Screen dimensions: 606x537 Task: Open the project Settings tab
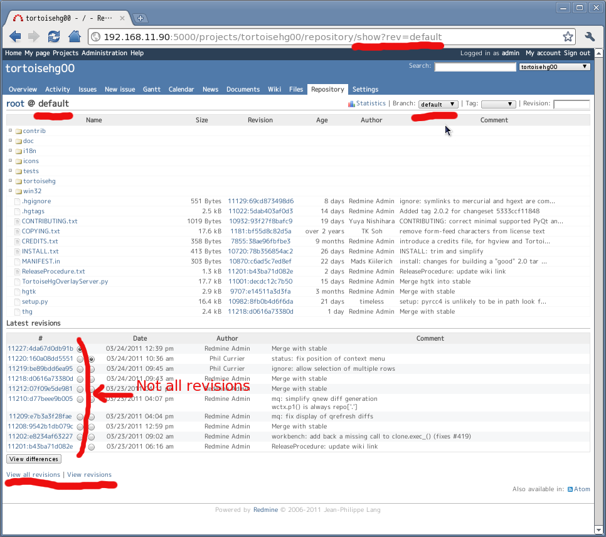365,89
